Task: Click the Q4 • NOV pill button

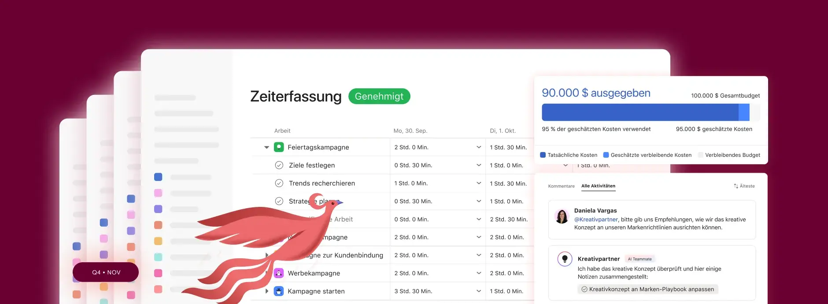Action: (106, 272)
